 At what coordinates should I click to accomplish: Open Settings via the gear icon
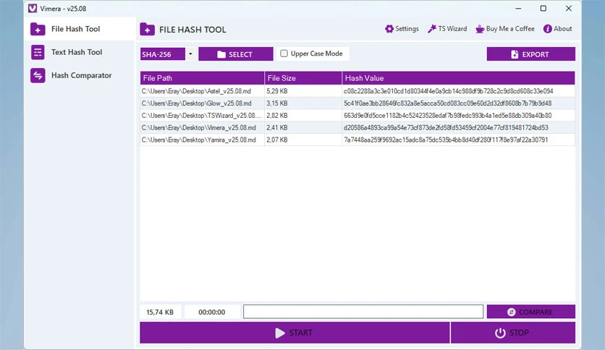coord(389,28)
